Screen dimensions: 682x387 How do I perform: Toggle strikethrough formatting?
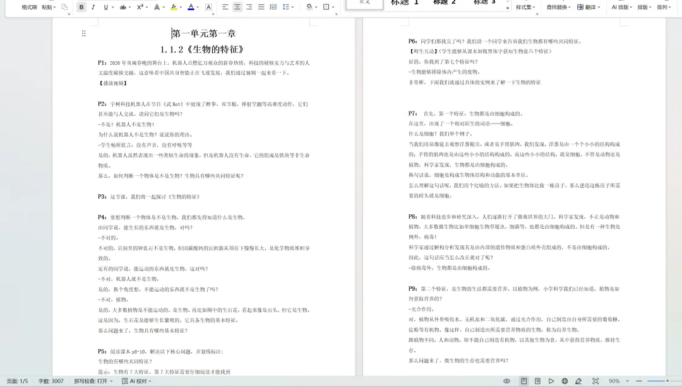tap(123, 7)
